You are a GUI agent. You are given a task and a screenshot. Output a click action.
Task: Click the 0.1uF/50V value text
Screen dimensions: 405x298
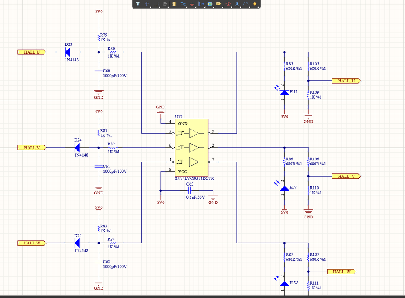pyautogui.click(x=195, y=197)
